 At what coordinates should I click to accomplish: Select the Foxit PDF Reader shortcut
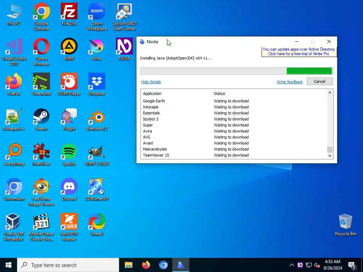click(69, 227)
